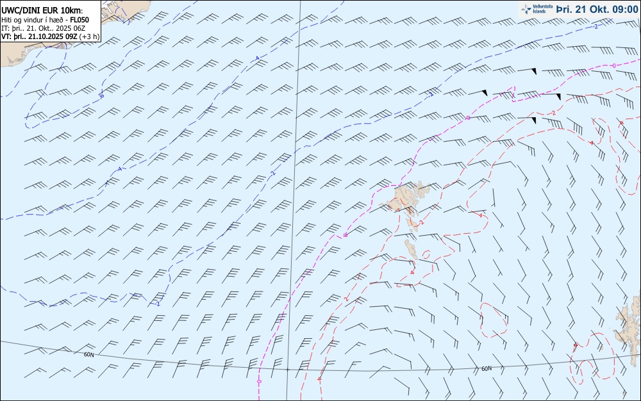641x401 pixels.
Task: Click the 'UWC/DINI EUR 10km:' title
Action: coord(42,11)
